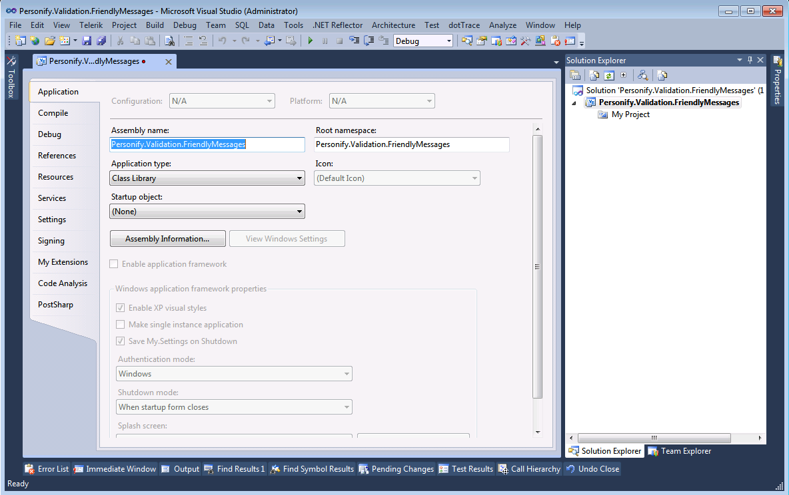The height and width of the screenshot is (495, 789).
Task: Click the Add New Item toolbar icon
Action: [x=65, y=41]
